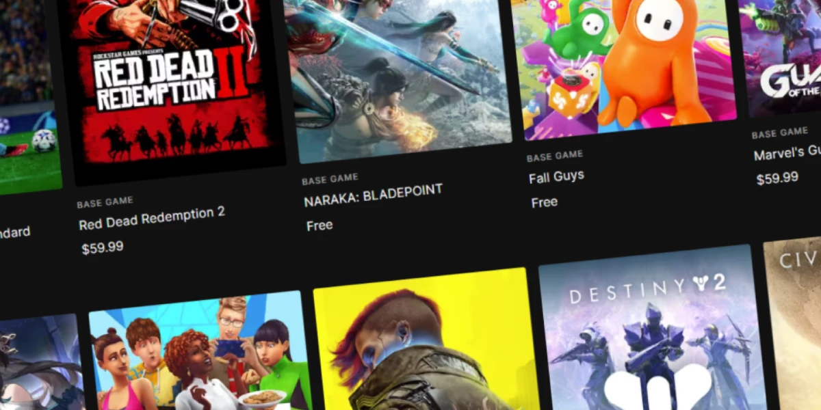
Task: Click the $59.99 price under the Marvel's title
Action: tap(777, 178)
